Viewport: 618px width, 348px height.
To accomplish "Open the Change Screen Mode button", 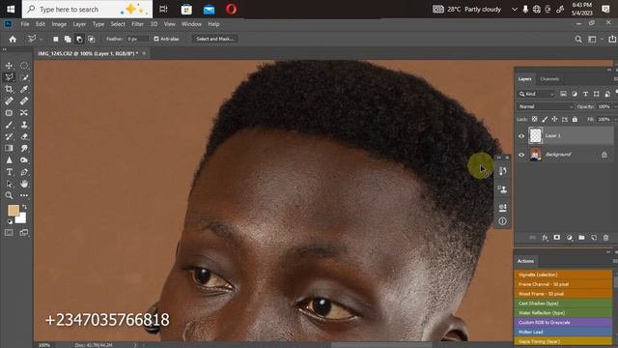I will [24, 233].
